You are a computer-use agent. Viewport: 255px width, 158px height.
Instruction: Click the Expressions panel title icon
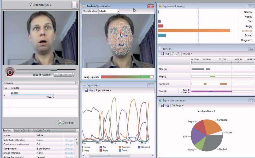pyautogui.click(x=84, y=85)
